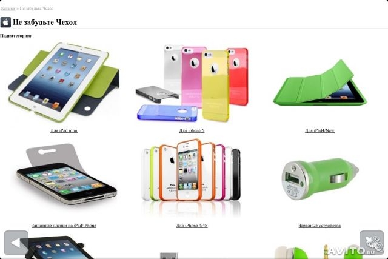Click the green car charger image
This screenshot has width=388, height=259.
(x=320, y=179)
